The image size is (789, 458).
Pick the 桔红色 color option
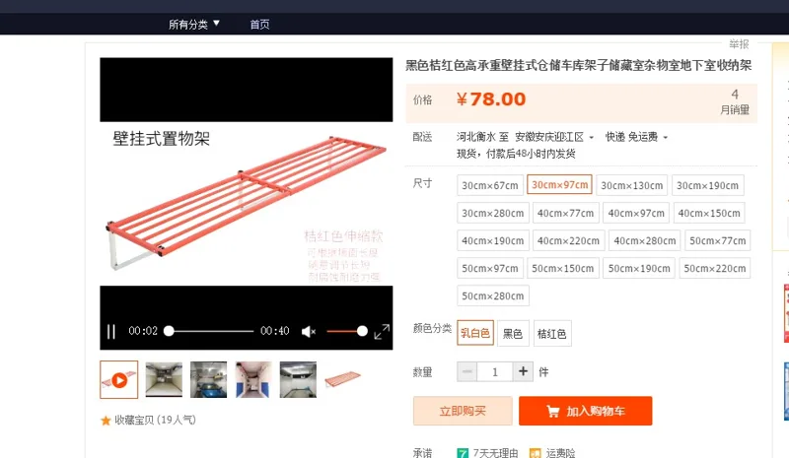[x=552, y=333]
